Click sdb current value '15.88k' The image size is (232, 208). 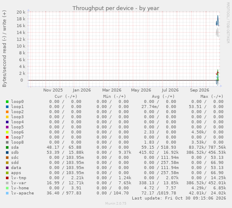pyautogui.click(x=76, y=153)
